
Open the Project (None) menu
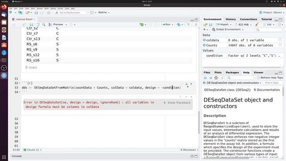(271, 13)
